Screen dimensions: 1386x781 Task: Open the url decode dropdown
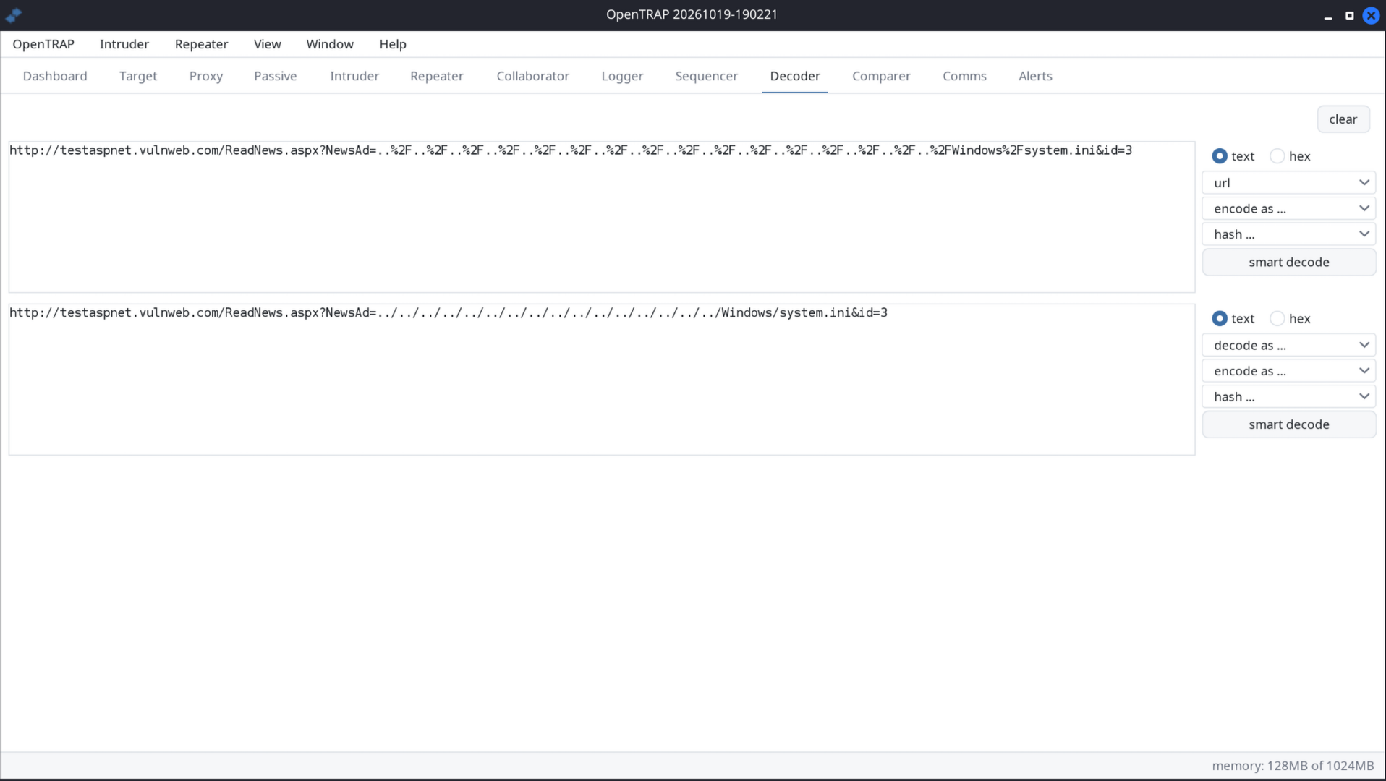pyautogui.click(x=1289, y=183)
